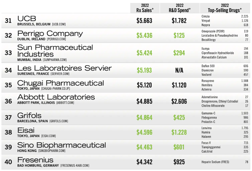Select the Cimzia drug entry

pos(206,16)
